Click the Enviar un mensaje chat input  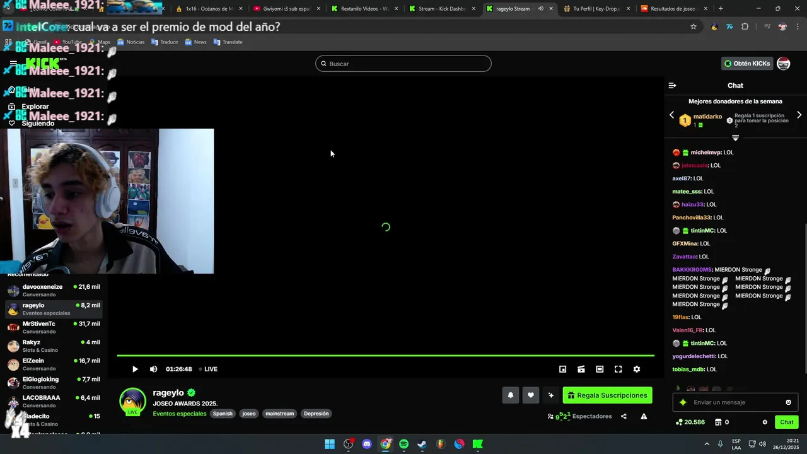click(735, 402)
